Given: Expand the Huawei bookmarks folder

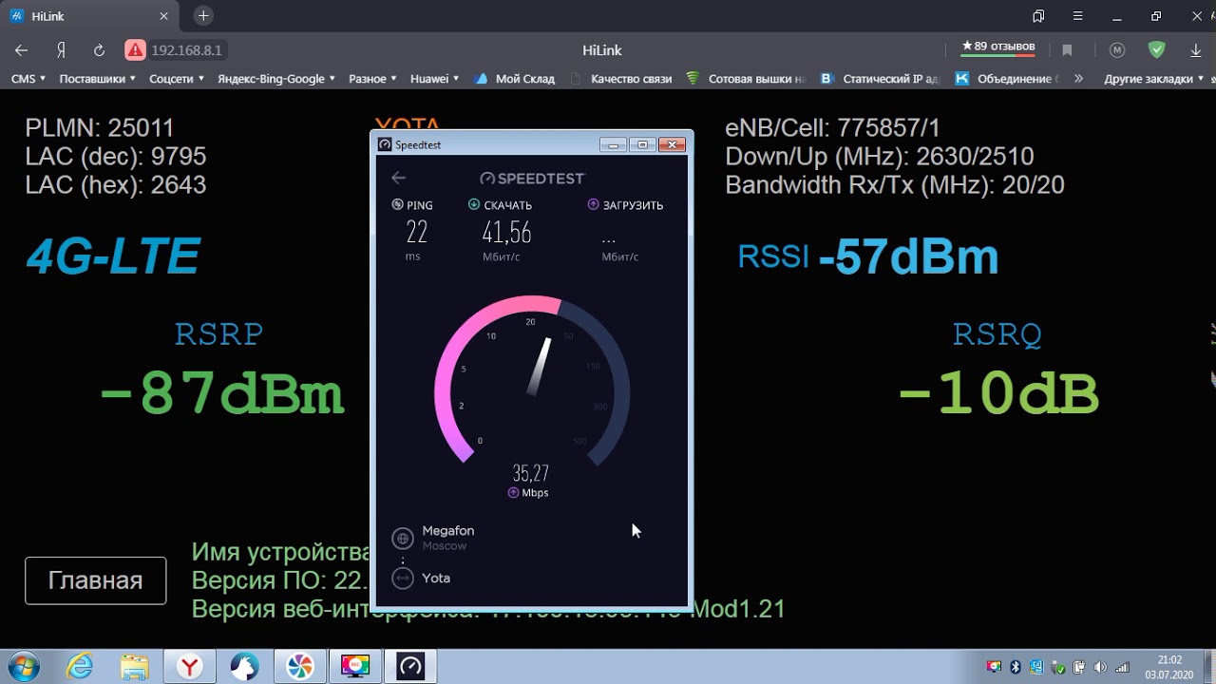Looking at the screenshot, I should [434, 79].
